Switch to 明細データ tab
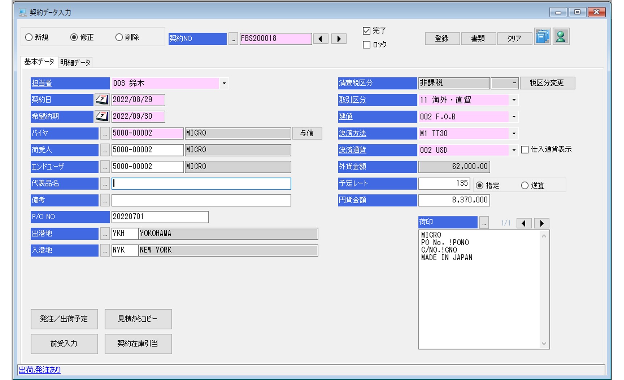The height and width of the screenshot is (380, 624). (75, 63)
